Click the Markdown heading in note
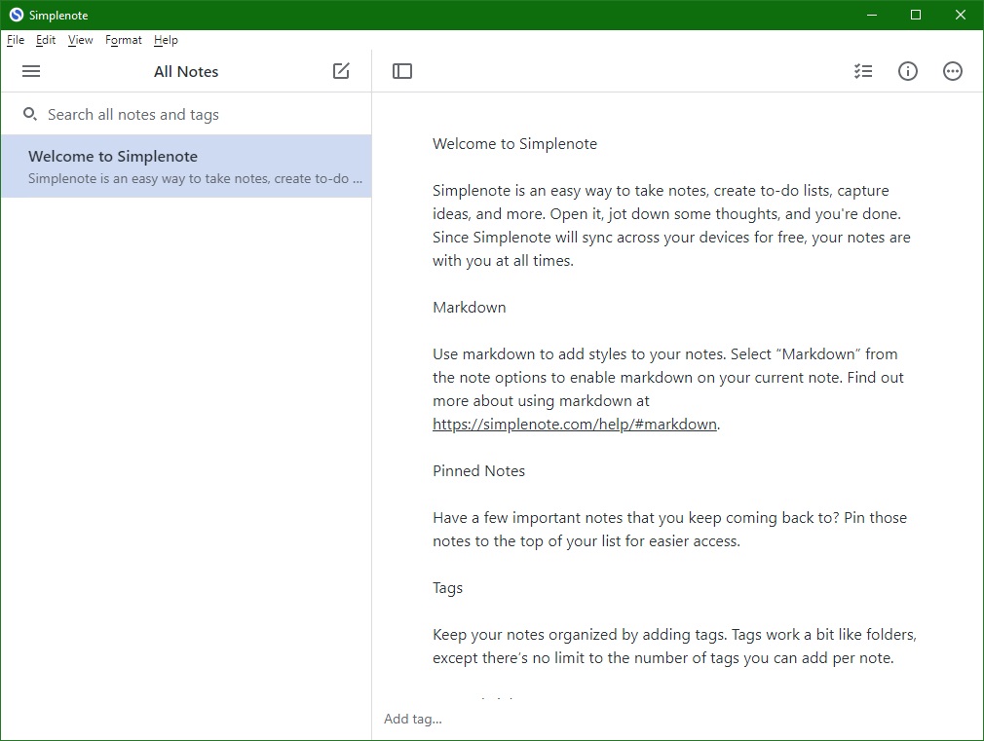This screenshot has height=741, width=984. click(470, 308)
